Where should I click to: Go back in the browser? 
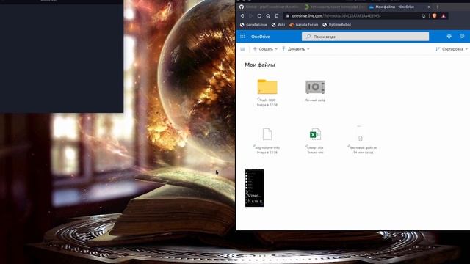(242, 16)
